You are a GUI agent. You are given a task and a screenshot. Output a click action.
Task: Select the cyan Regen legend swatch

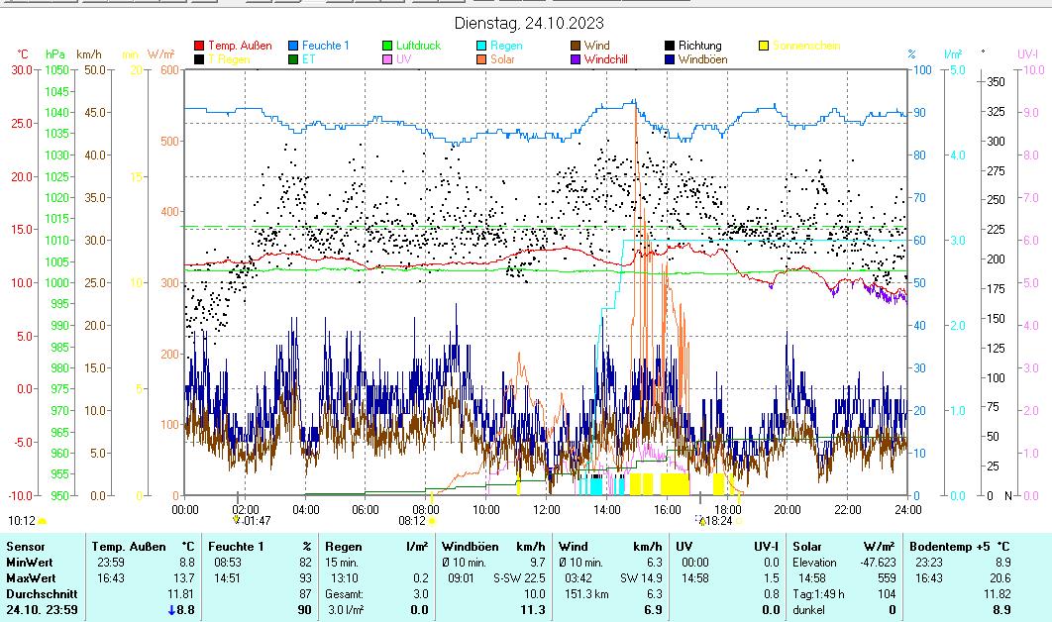click(x=481, y=46)
